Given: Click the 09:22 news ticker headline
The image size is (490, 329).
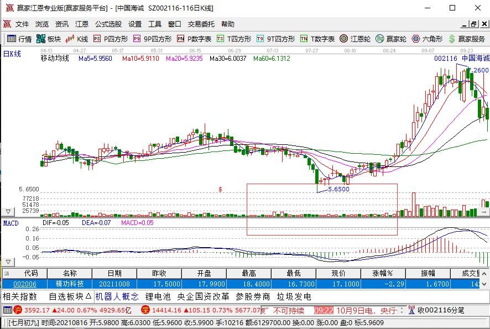Looking at the screenshot, I should click(x=355, y=311).
